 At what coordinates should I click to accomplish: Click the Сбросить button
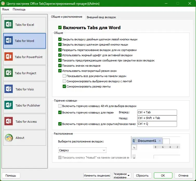[x=142, y=176]
